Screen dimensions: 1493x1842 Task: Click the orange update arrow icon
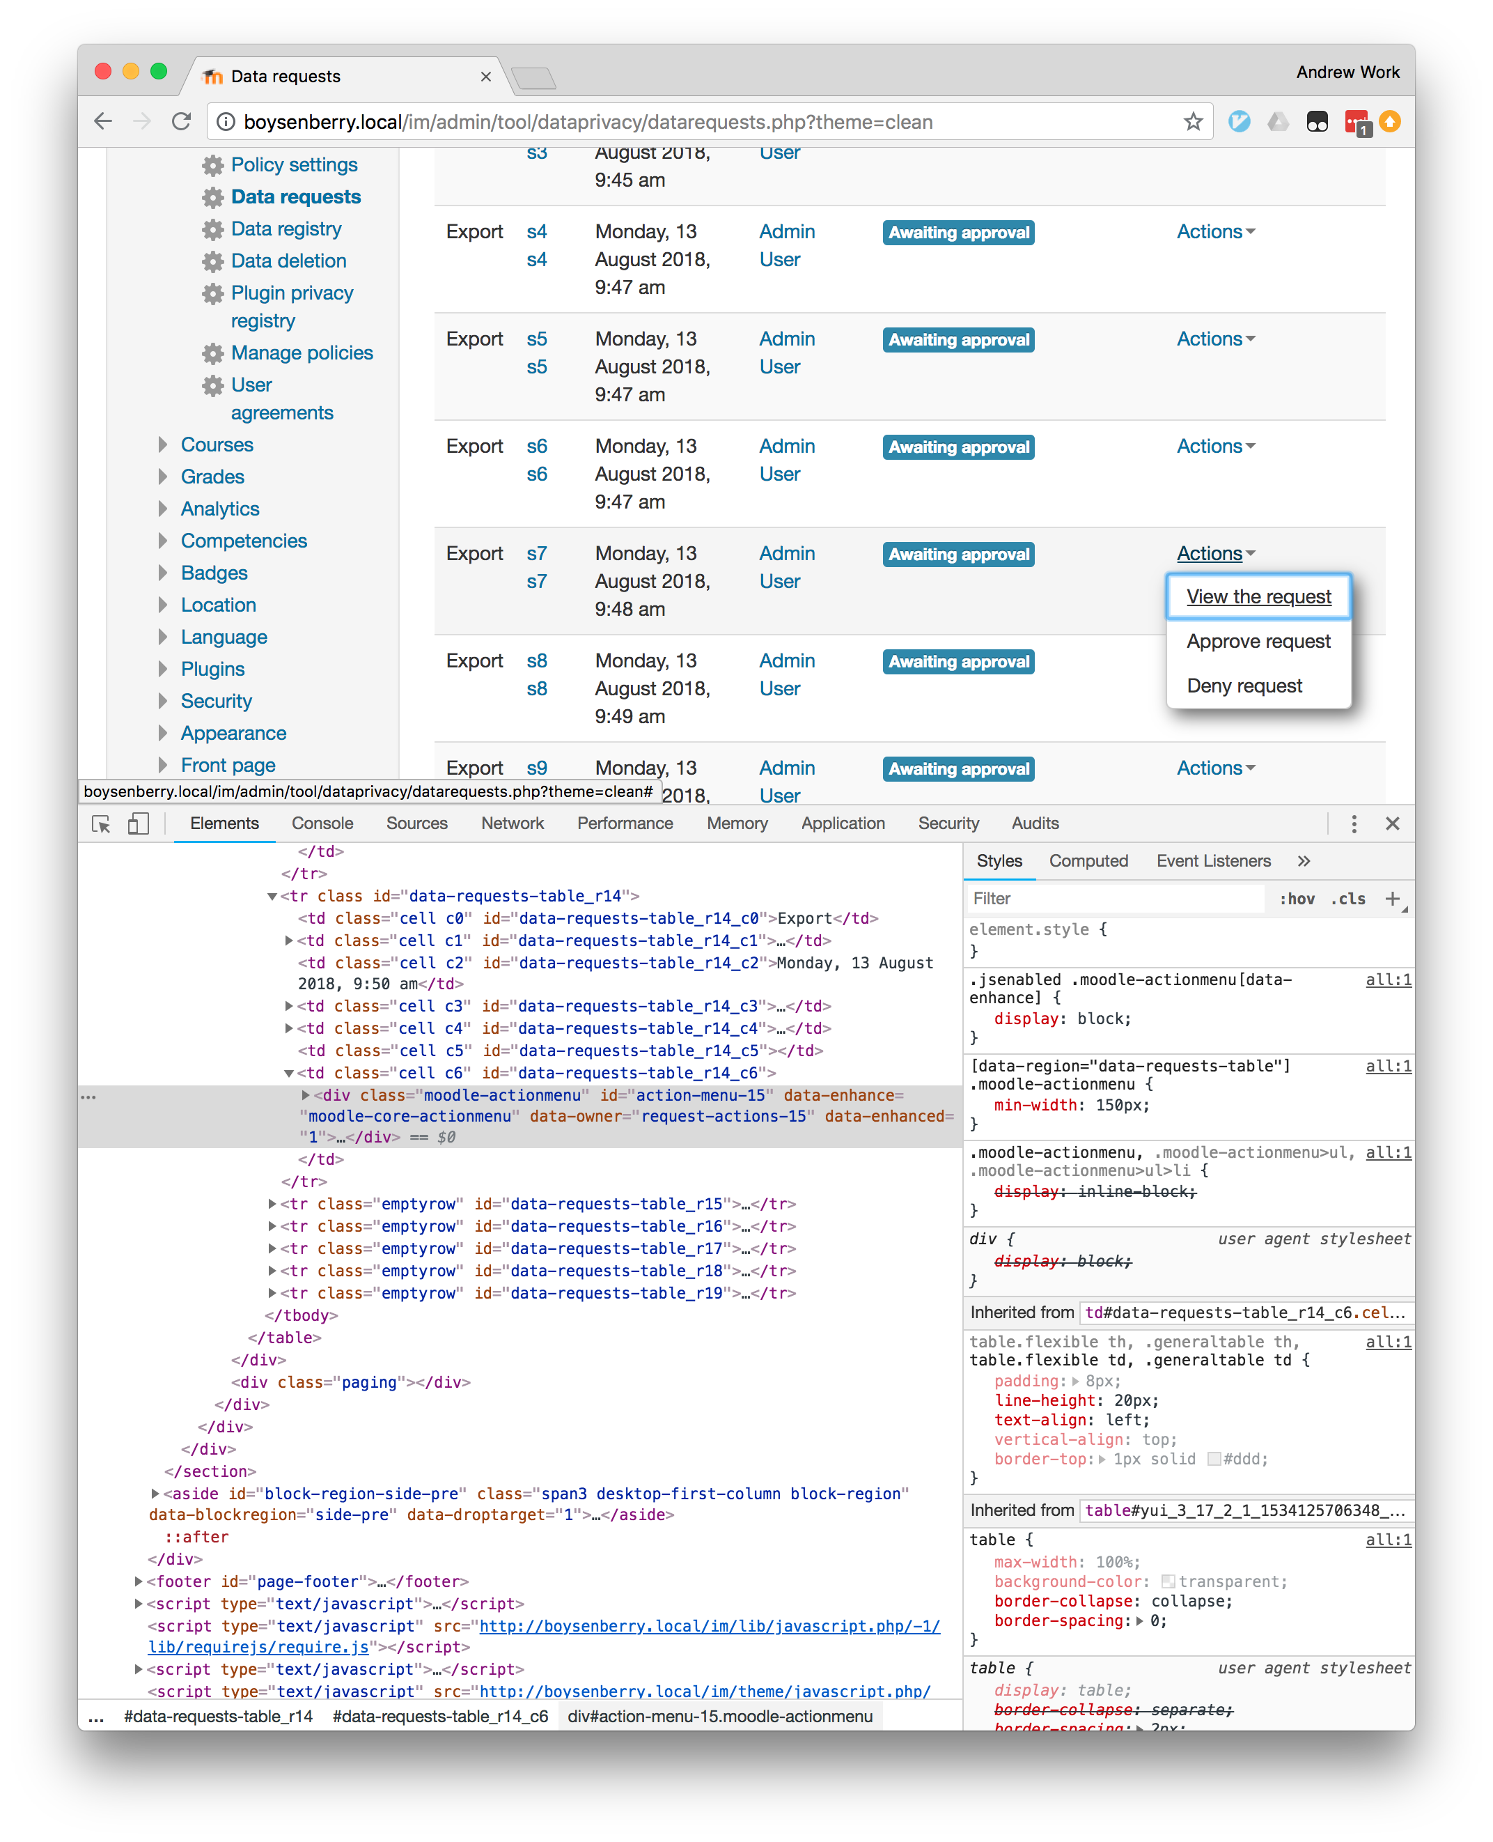pyautogui.click(x=1390, y=121)
